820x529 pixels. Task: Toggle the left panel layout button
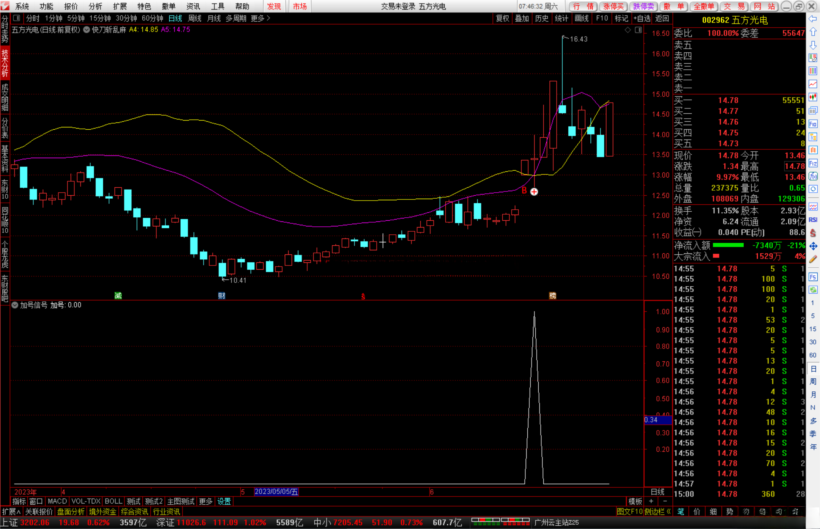point(16,18)
